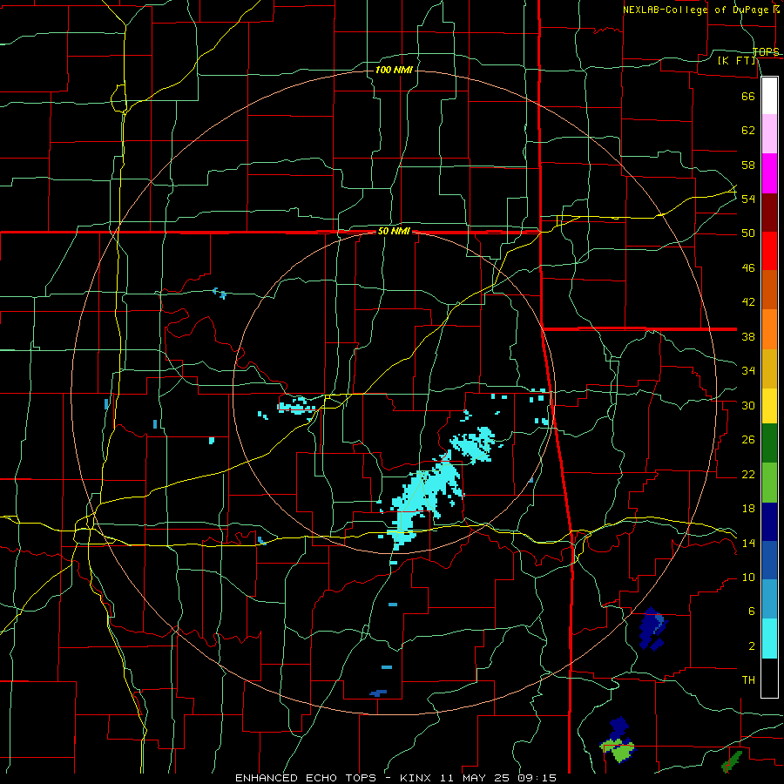Click the '54' legend value
This screenshot has height=784, width=784.
tap(748, 199)
